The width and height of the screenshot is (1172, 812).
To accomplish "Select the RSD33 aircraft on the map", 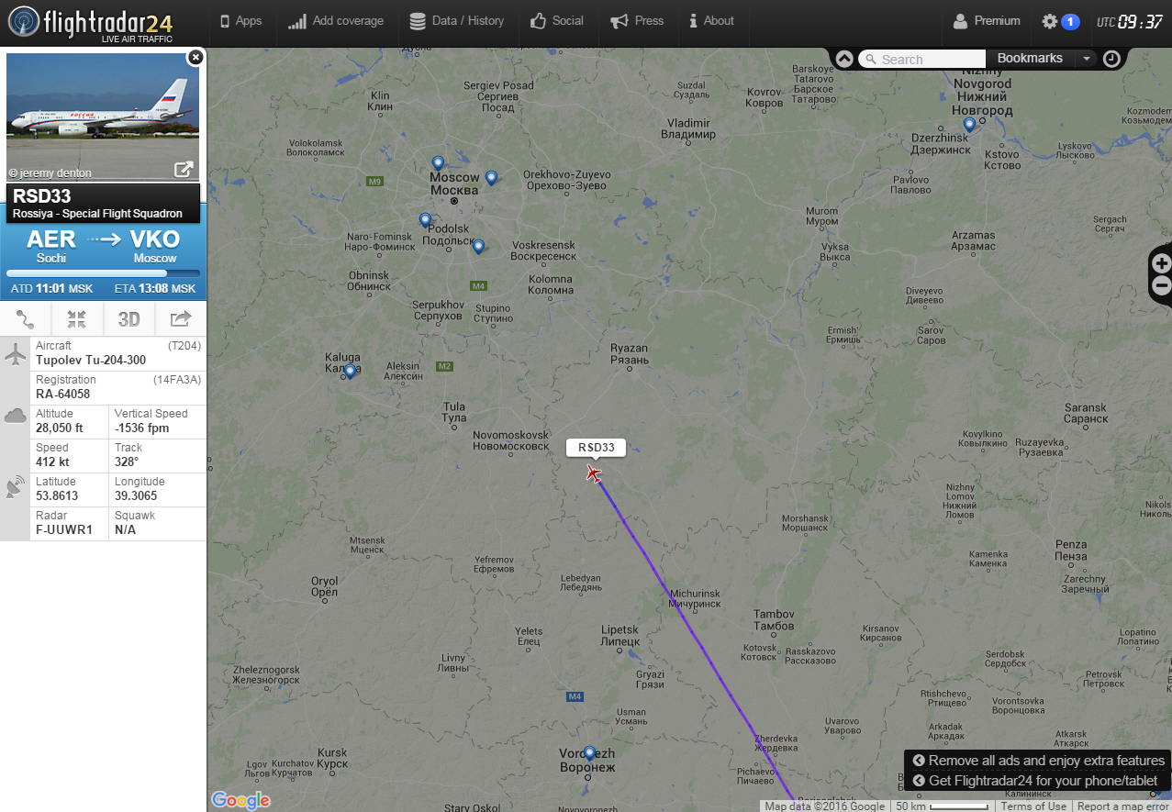I will coord(594,473).
